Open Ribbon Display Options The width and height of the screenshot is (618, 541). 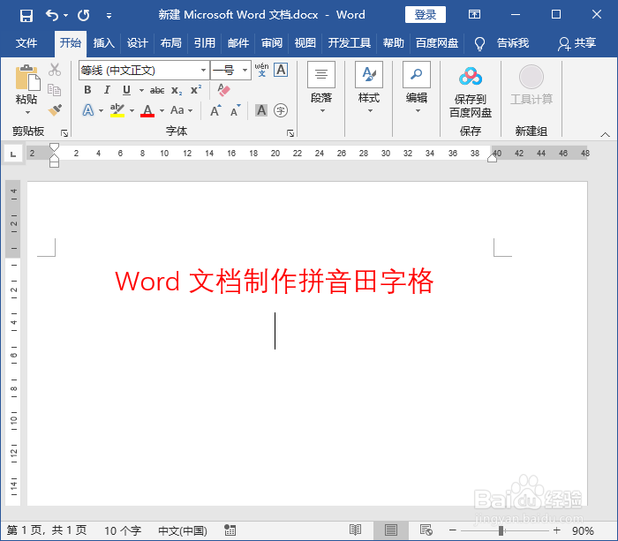click(474, 15)
